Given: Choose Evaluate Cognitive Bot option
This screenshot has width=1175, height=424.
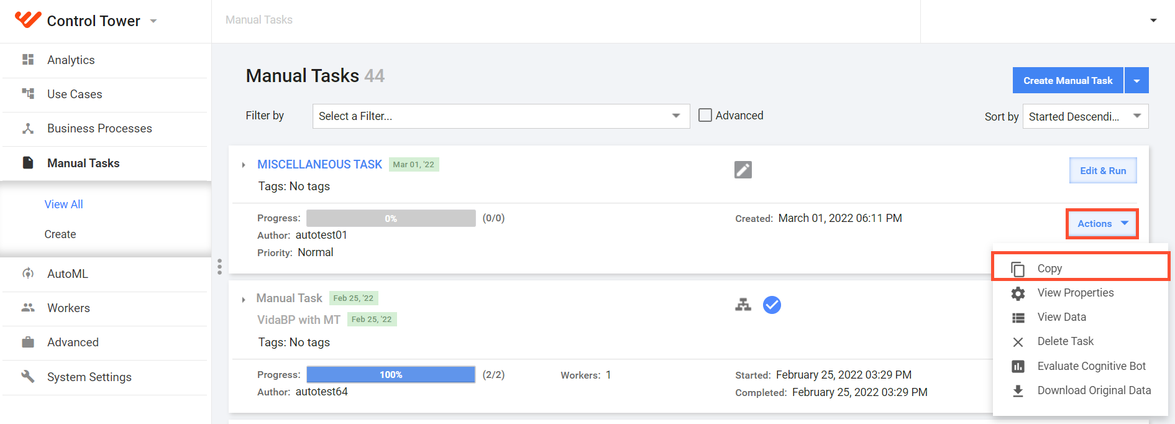Looking at the screenshot, I should 1081,366.
